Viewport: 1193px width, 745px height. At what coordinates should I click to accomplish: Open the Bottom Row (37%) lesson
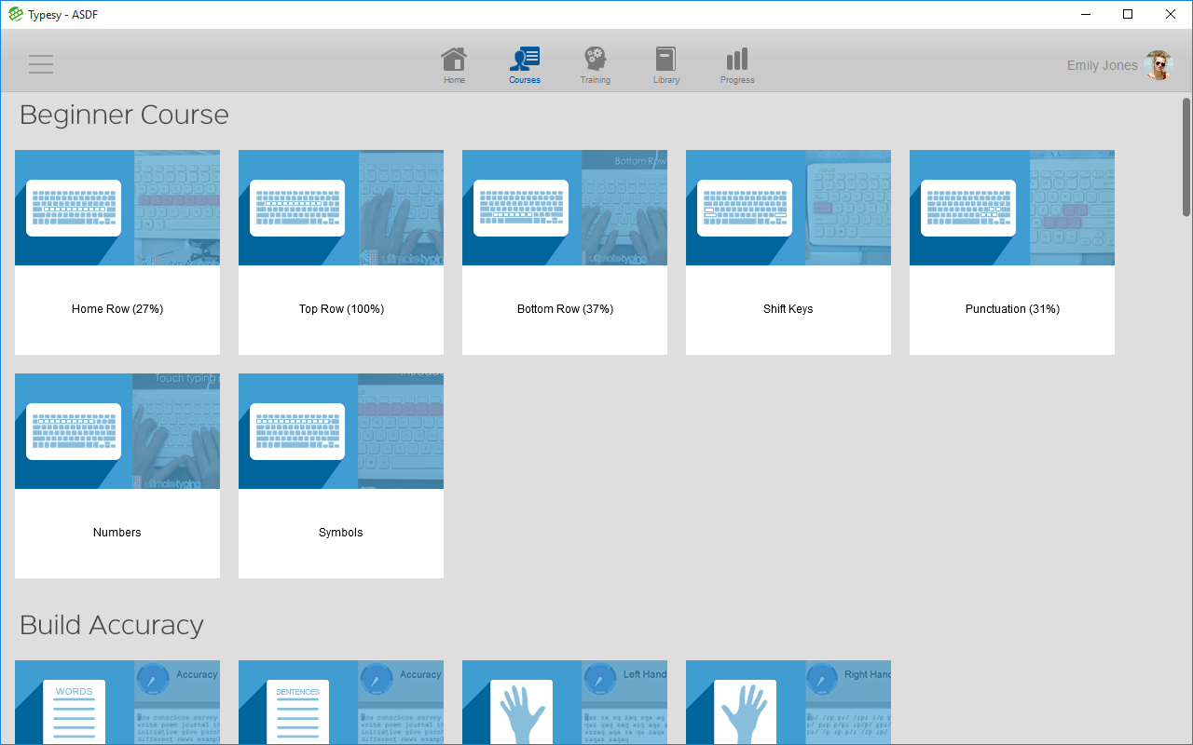[x=565, y=252]
